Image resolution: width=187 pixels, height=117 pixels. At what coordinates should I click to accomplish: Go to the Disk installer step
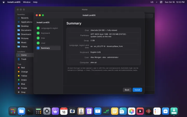click(x=48, y=38)
